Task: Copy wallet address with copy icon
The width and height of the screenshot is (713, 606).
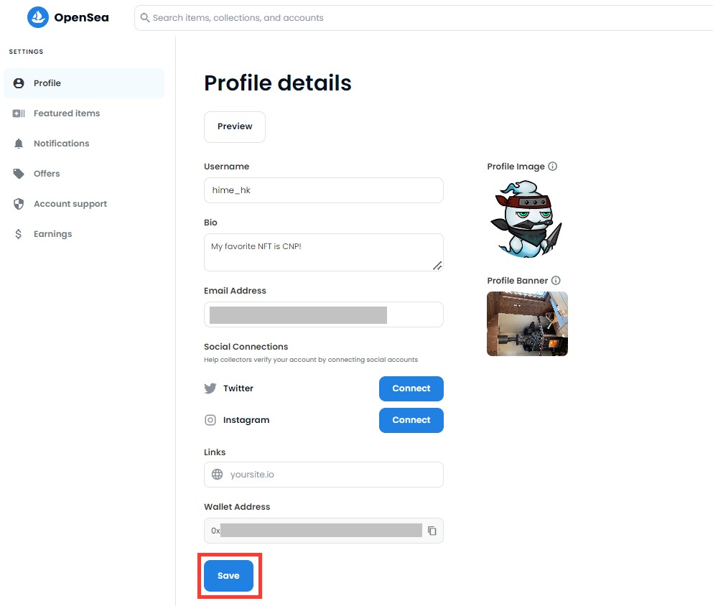Action: click(432, 531)
